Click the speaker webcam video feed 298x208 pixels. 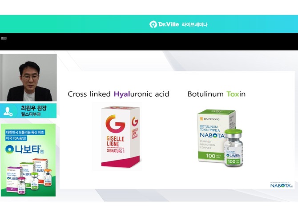coord(28,78)
